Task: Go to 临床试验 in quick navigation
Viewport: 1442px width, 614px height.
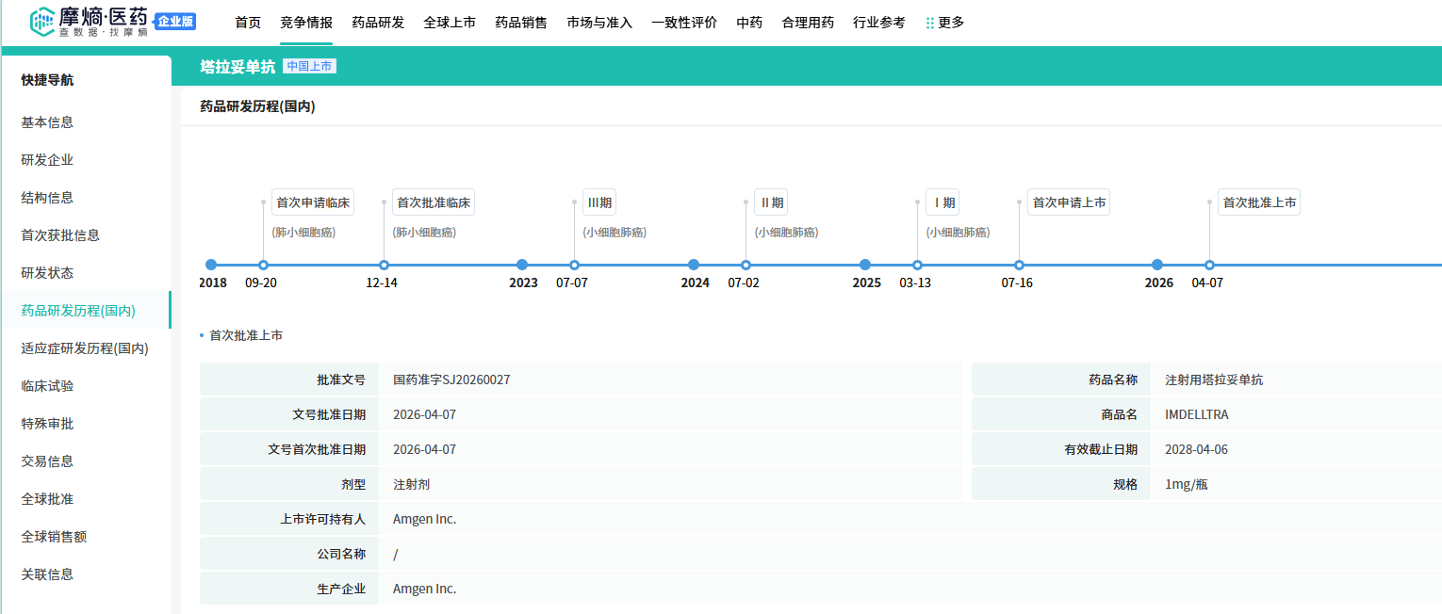Action: pos(47,386)
